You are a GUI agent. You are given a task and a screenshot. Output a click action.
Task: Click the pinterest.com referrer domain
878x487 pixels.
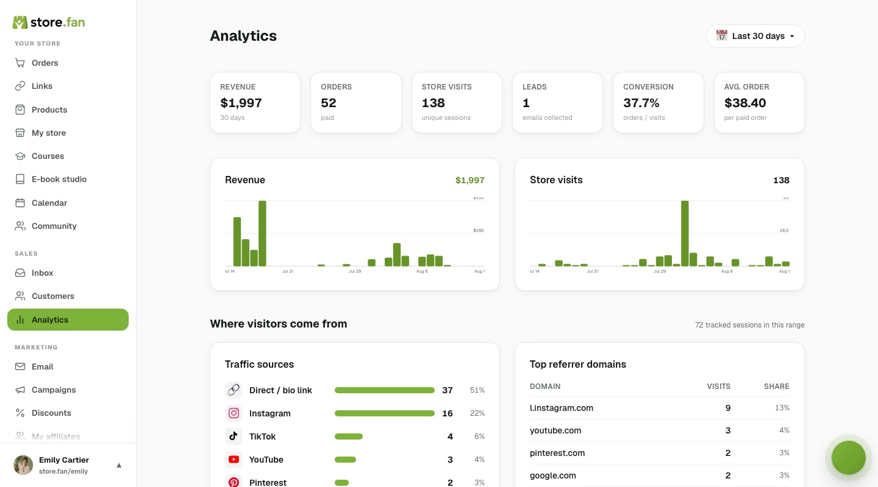557,453
